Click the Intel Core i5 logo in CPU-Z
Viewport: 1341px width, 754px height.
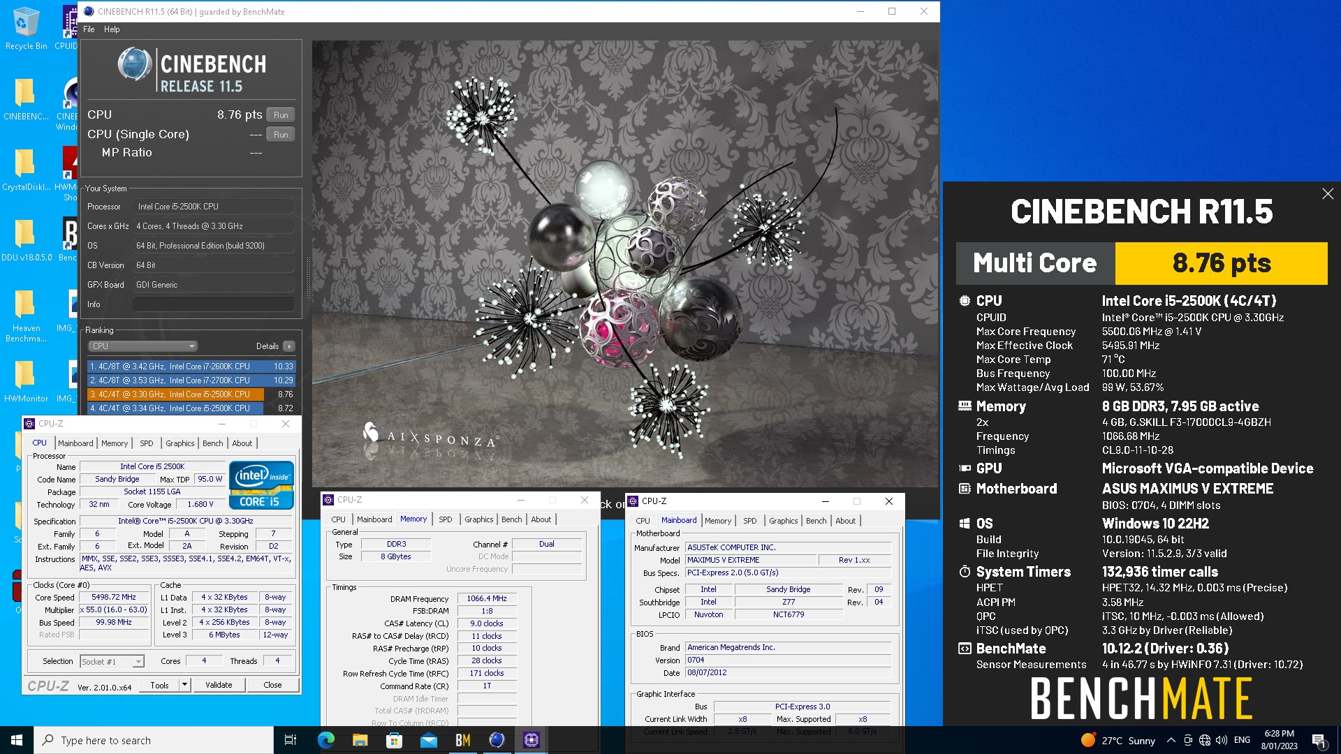(261, 485)
